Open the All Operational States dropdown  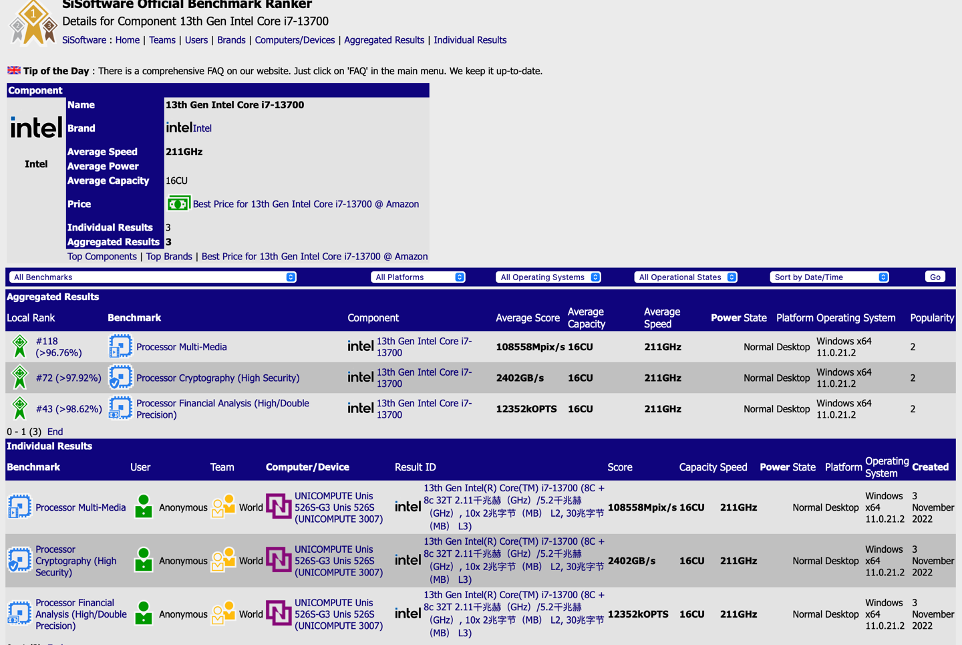[685, 277]
